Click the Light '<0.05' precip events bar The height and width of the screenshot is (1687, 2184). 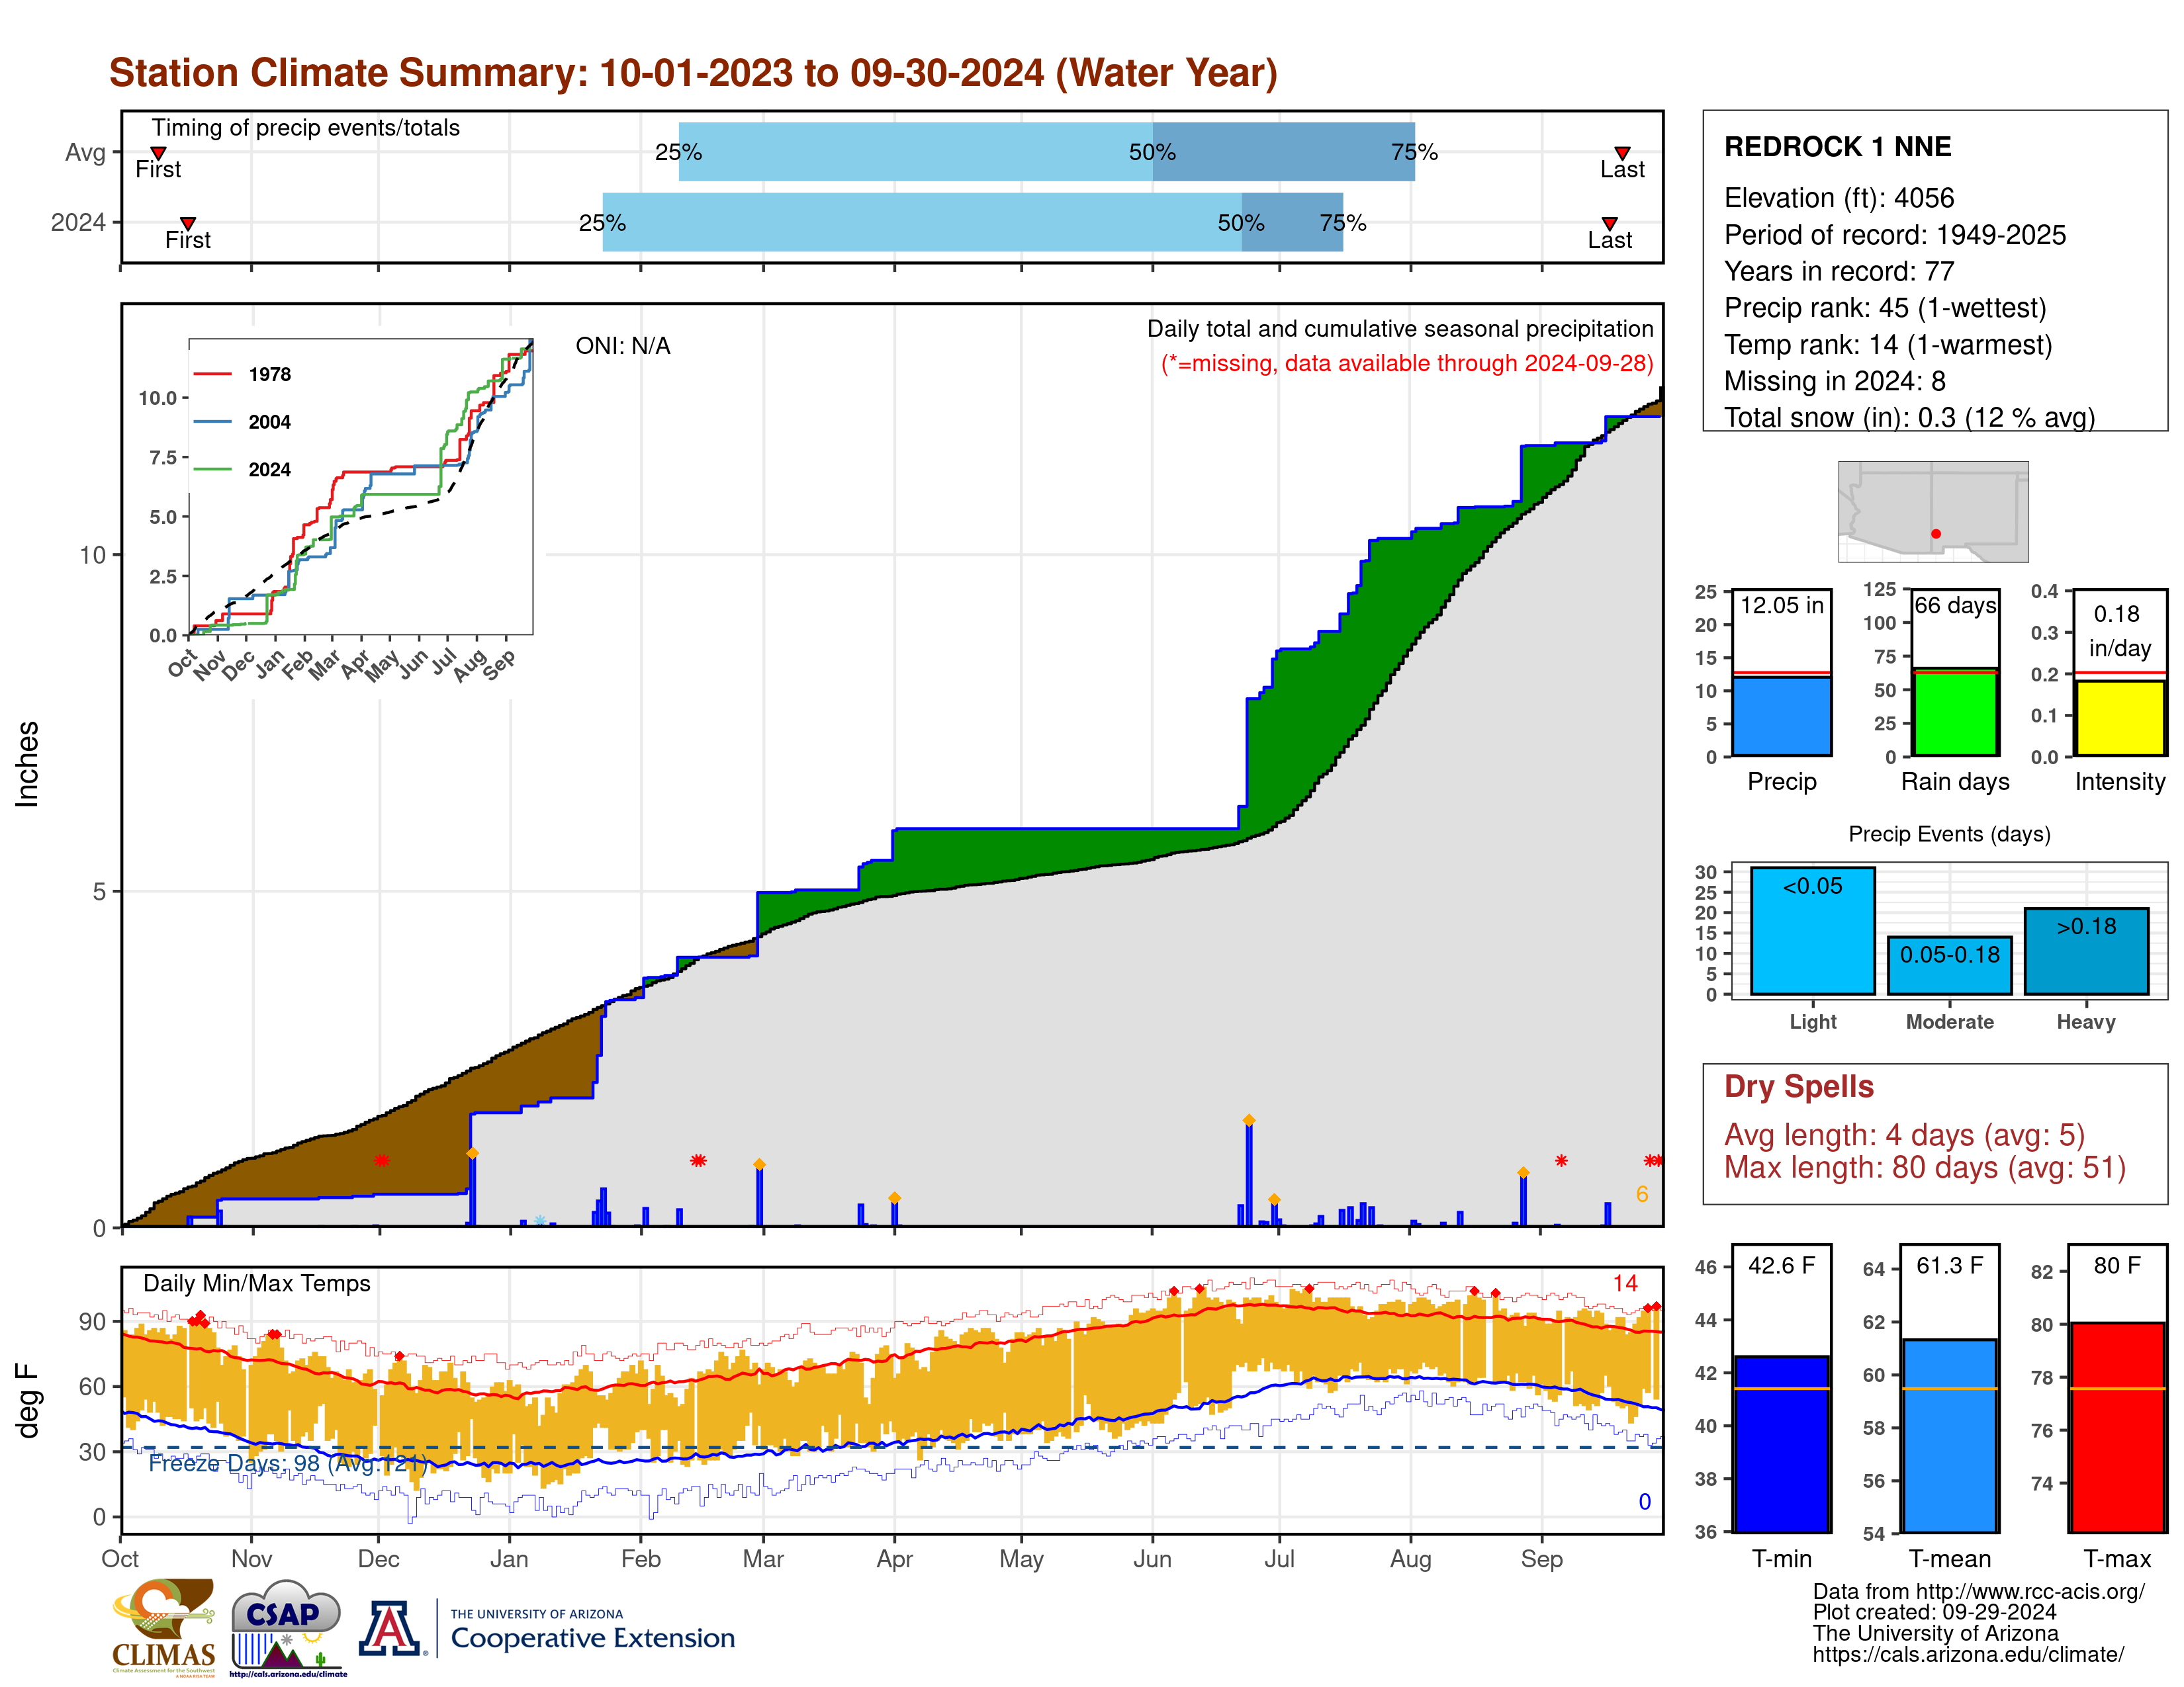(1812, 930)
